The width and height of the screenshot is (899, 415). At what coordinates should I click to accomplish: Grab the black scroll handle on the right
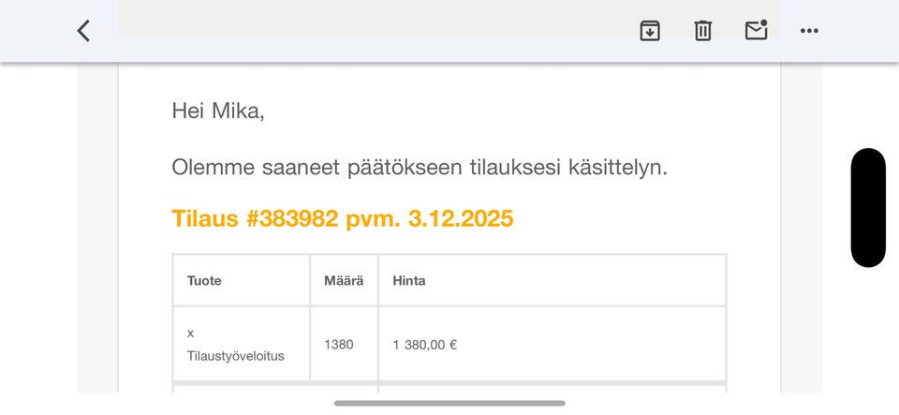868,207
